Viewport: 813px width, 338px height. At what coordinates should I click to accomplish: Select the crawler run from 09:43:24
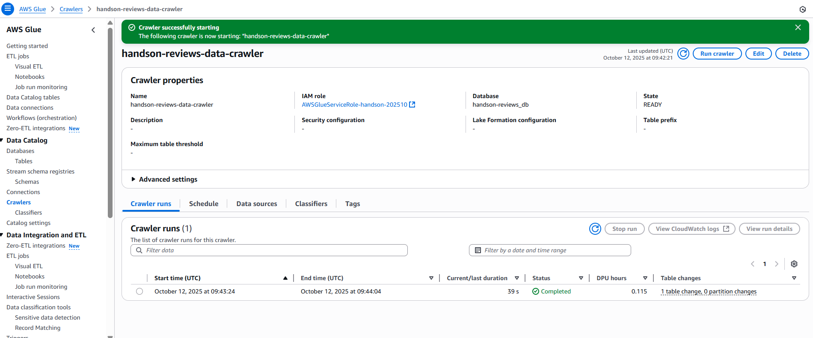139,291
